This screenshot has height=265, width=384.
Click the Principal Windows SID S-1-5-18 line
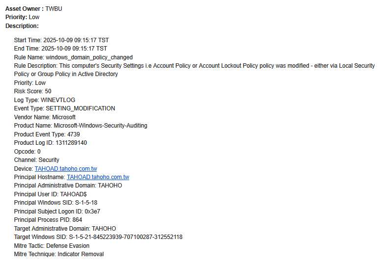(x=58, y=203)
